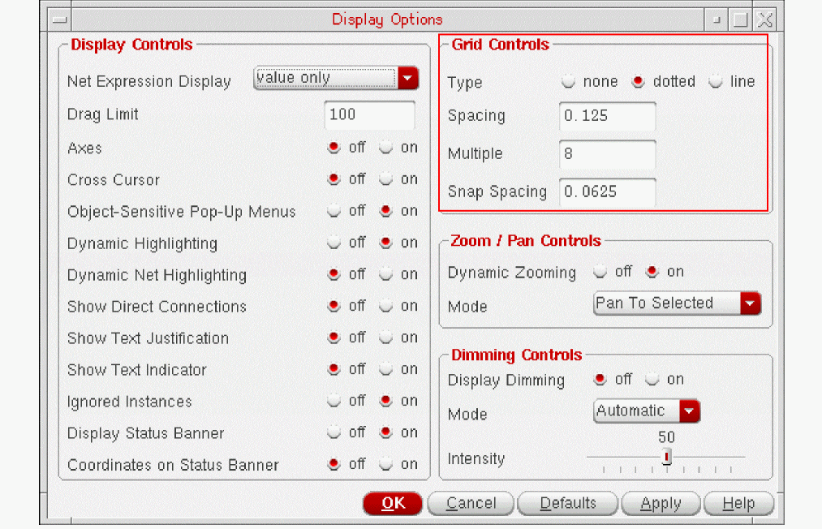Screen dimensions: 822x529
Task: Enable Object-Sensitive Pop-Up Menus
Action: (385, 211)
